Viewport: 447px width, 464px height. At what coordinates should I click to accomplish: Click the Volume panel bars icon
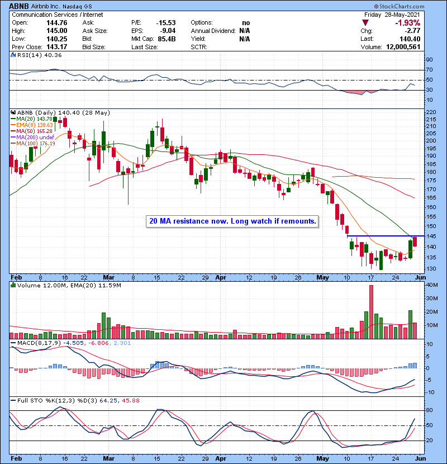pos(13,285)
